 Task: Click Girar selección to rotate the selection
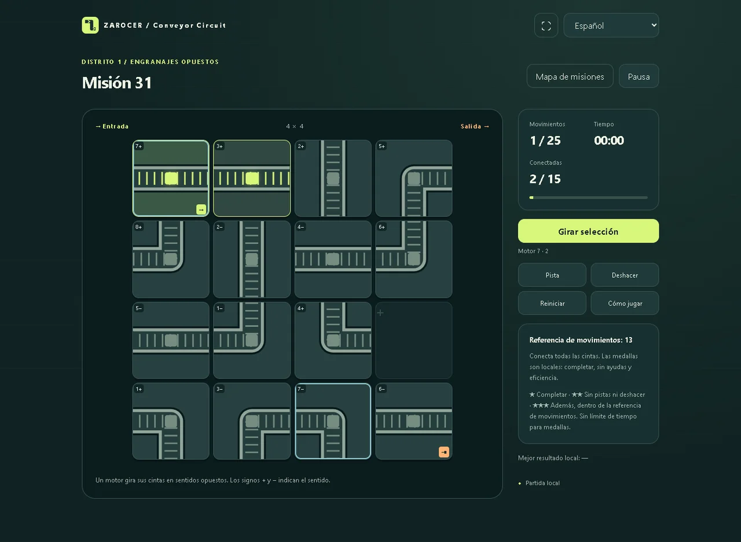coord(588,231)
